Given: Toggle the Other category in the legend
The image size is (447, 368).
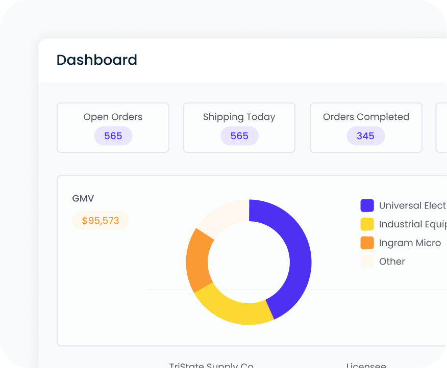Looking at the screenshot, I should pyautogui.click(x=391, y=261).
